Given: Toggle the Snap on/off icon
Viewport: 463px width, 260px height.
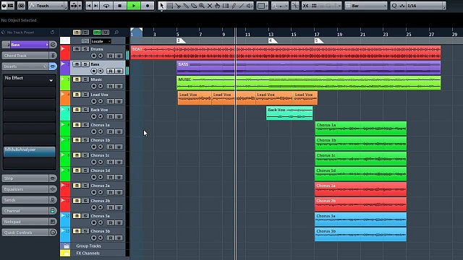Looking at the screenshot, I should click(306, 6).
